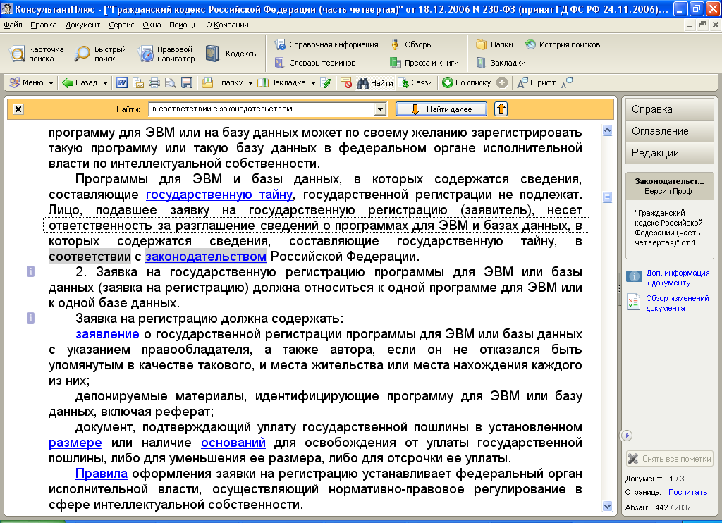Open Карточка поиска search card
This screenshot has height=523, width=722.
pos(37,54)
